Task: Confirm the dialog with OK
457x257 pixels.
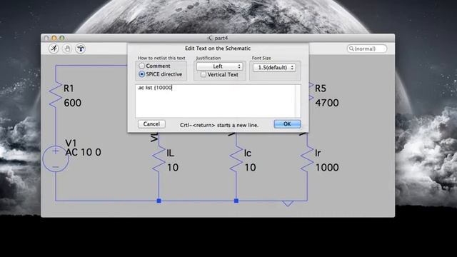Action: (x=287, y=124)
